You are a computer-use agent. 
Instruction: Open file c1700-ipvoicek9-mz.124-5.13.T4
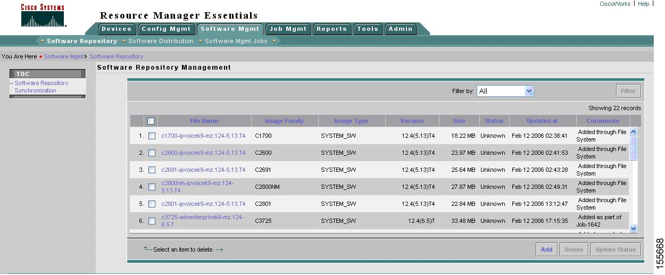pyautogui.click(x=203, y=136)
